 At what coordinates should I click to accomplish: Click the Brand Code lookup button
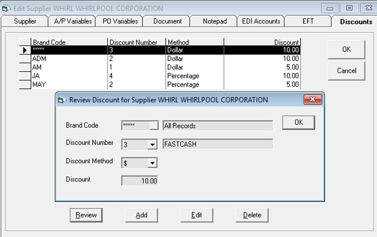(154, 125)
